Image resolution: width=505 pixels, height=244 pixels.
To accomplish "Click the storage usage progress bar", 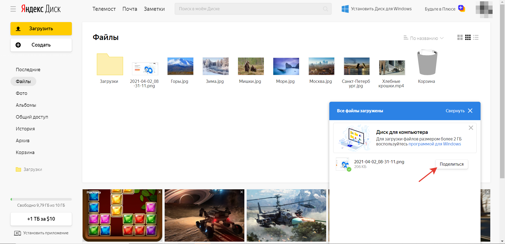I will 41,199.
